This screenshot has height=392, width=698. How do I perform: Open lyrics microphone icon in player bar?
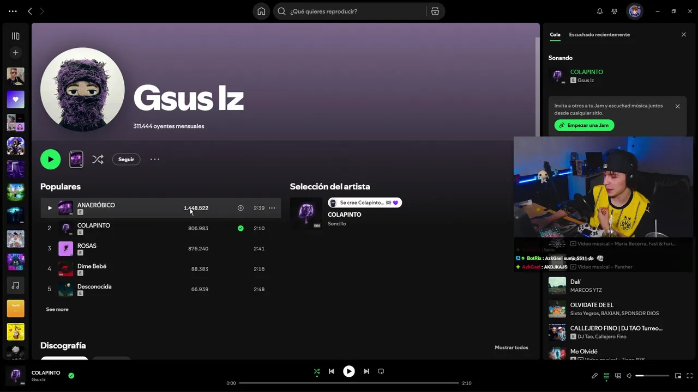tap(595, 376)
